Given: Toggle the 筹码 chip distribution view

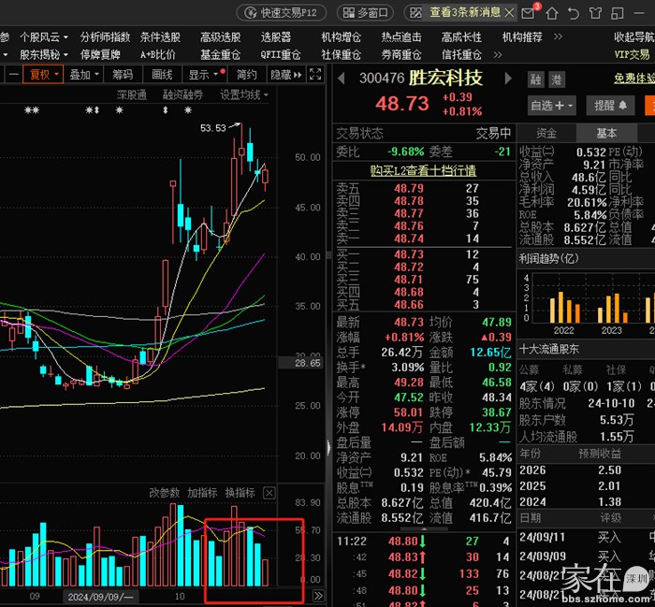Looking at the screenshot, I should (123, 75).
